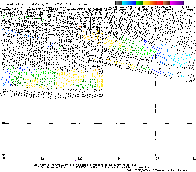
Task: Click the '-56' latitude axis label
Action: coord(2,92)
